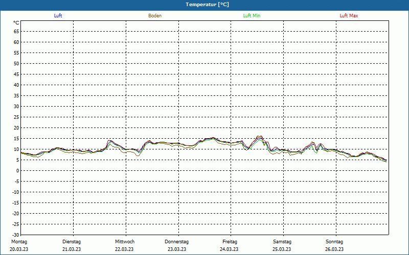Click the 'Temperatur [°C]' chart title

coord(208,5)
